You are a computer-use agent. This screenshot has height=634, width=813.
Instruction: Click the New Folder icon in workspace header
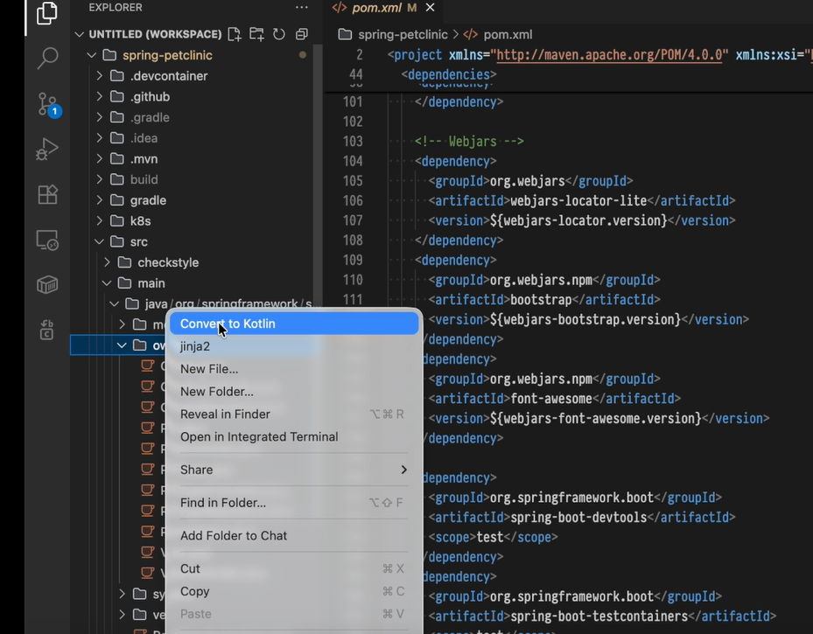256,34
